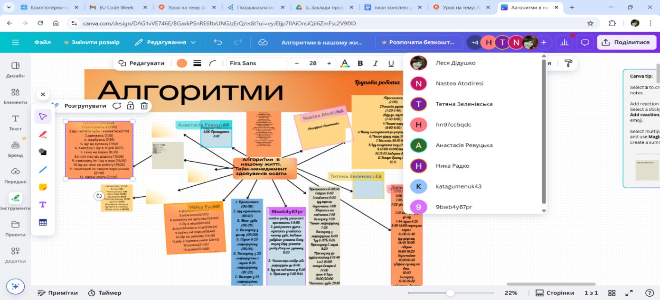Open the orange fill color swatch
Viewport: 660px width, 300px height.
click(181, 64)
